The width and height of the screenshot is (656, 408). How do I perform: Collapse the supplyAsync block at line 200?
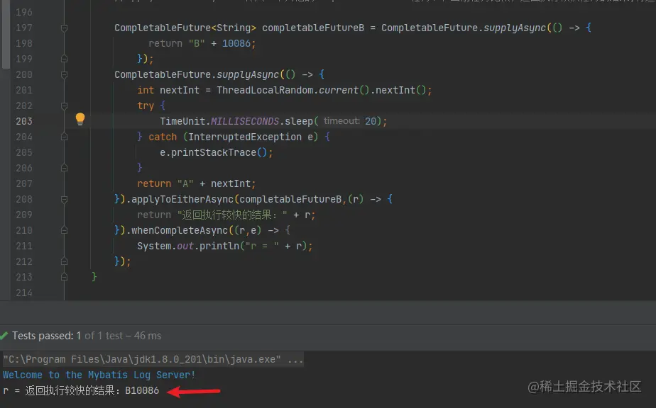point(64,75)
